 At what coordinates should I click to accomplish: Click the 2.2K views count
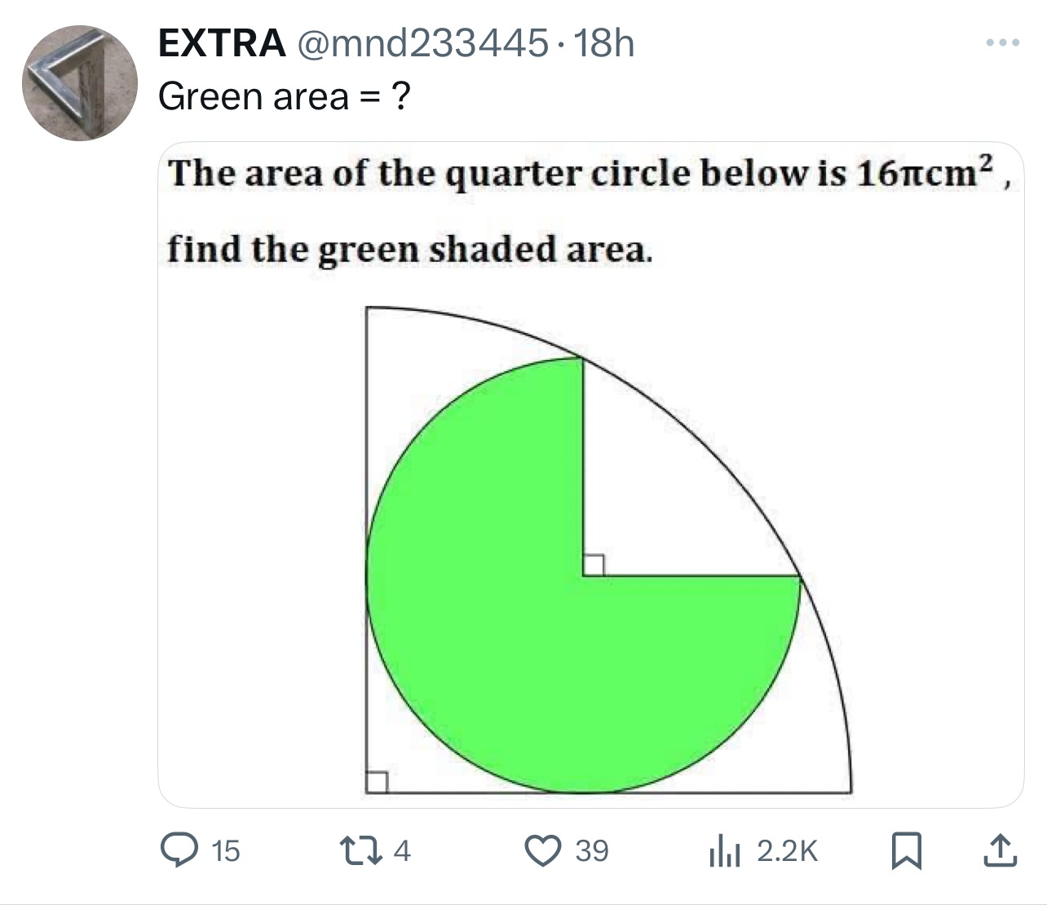tap(787, 851)
